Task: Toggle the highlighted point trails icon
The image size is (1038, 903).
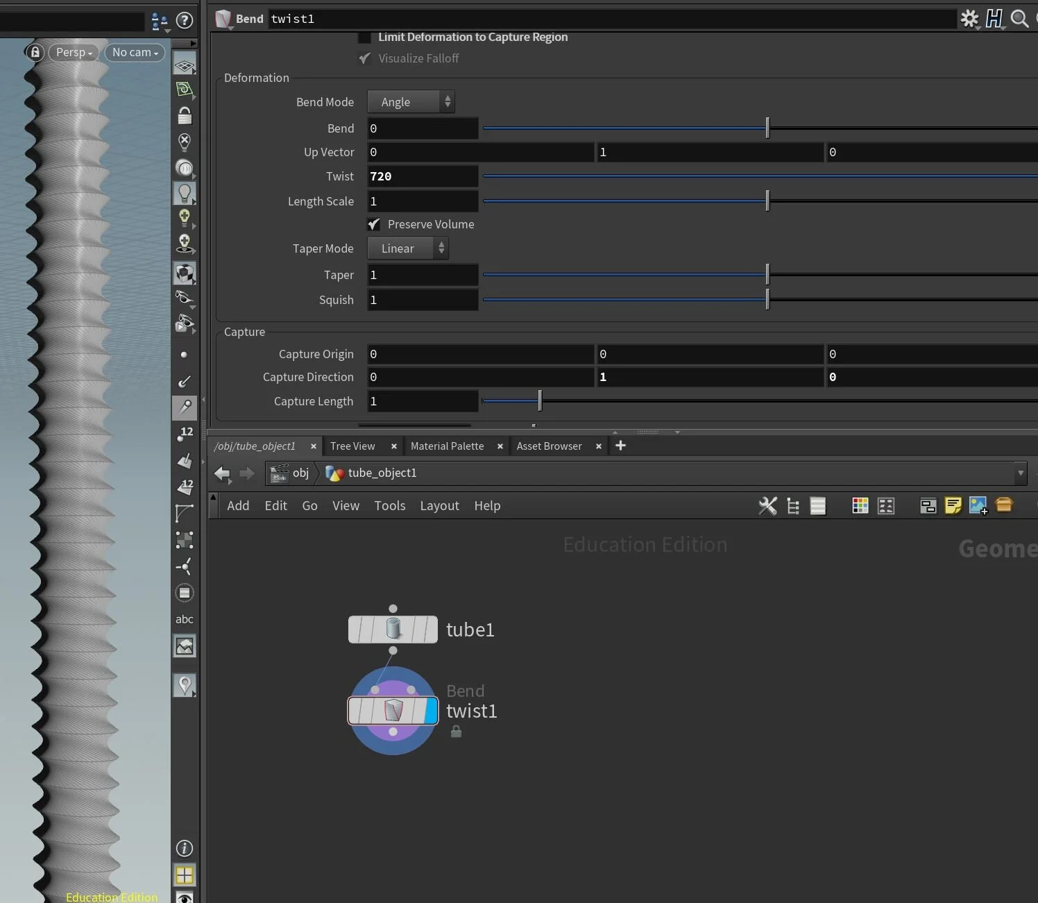Action: (184, 407)
